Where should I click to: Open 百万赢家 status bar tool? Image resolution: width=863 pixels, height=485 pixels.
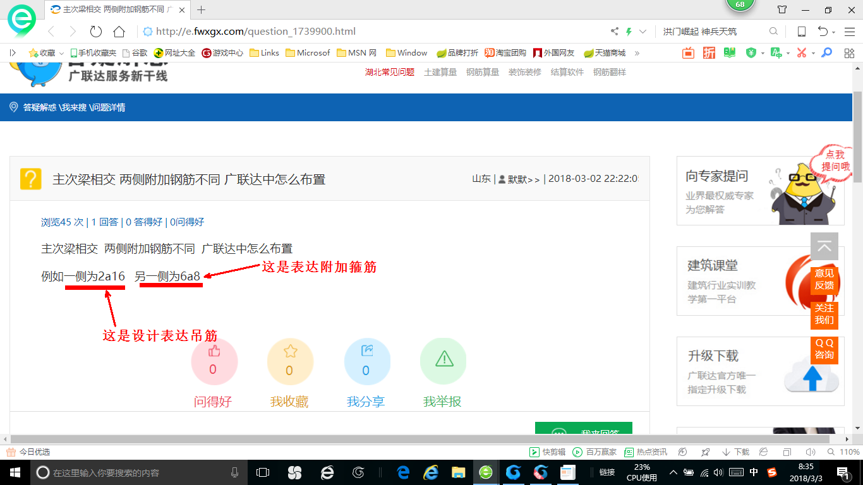coord(594,452)
